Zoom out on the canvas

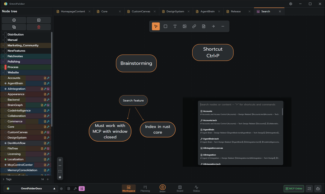point(60,166)
